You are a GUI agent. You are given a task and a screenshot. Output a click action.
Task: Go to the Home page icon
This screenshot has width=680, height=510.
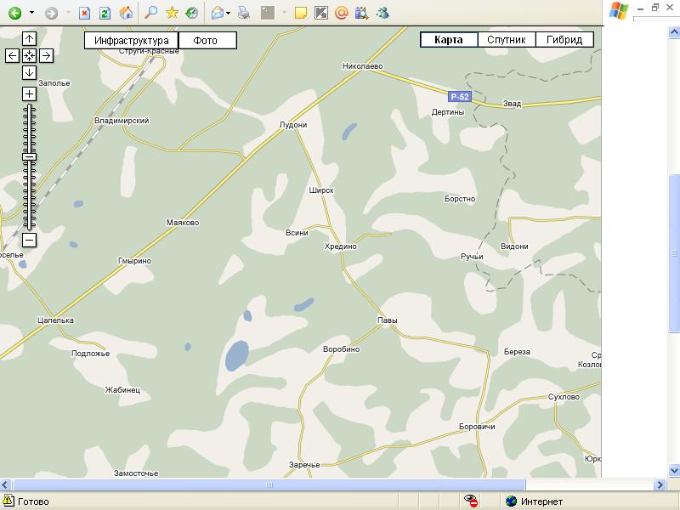pos(126,13)
